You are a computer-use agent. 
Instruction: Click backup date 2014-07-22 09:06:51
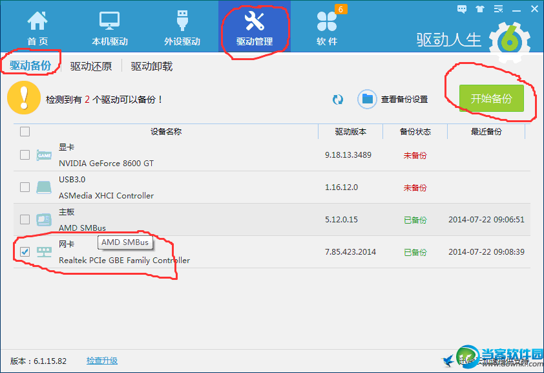486,219
